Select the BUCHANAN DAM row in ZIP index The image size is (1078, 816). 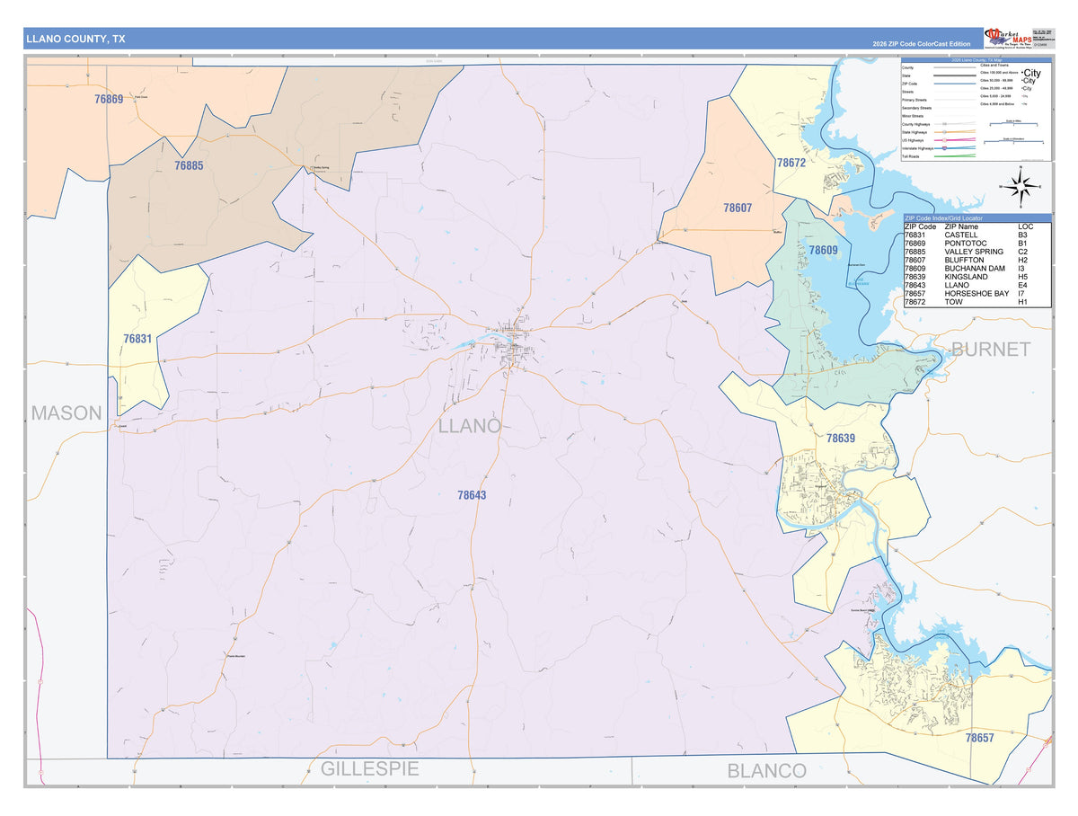click(976, 269)
